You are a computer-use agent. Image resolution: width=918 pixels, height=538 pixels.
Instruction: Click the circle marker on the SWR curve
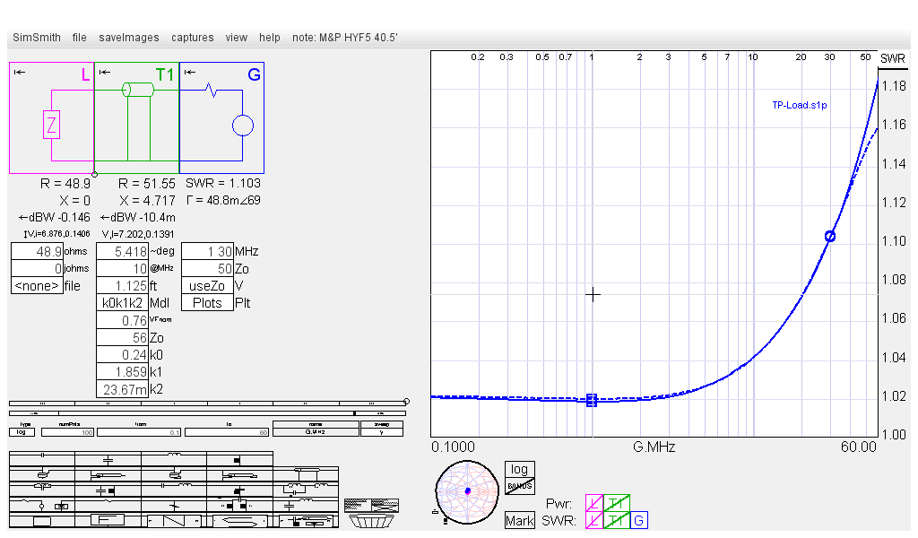click(x=829, y=237)
